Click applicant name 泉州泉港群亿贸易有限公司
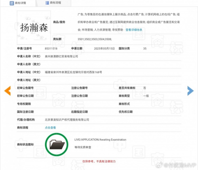The image size is (198, 170). click(x=62, y=56)
